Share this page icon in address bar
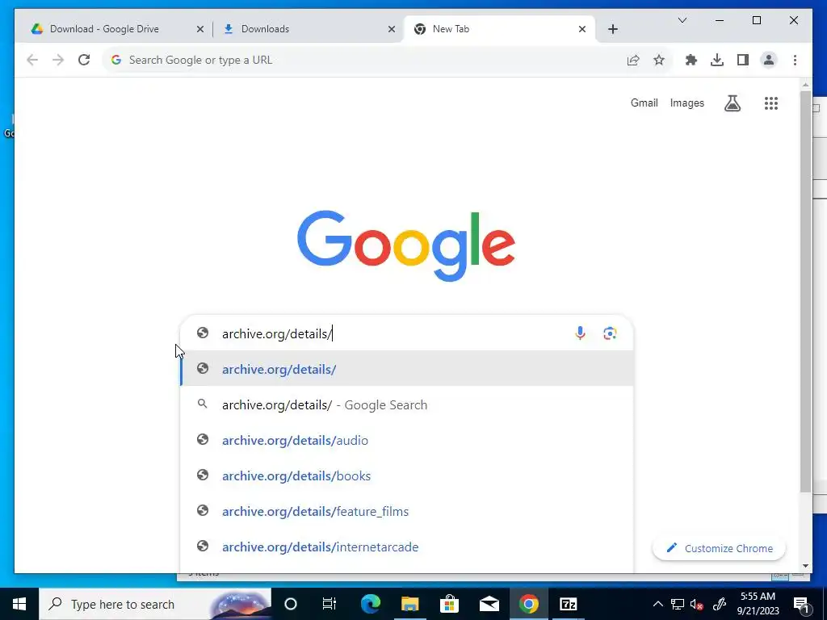Image resolution: width=827 pixels, height=620 pixels. [633, 60]
